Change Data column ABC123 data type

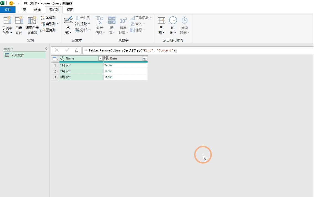point(106,58)
